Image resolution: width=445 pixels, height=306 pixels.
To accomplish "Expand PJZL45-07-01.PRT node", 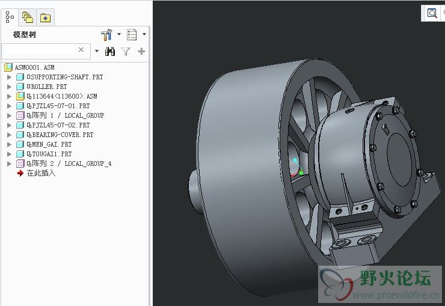I will [x=9, y=106].
